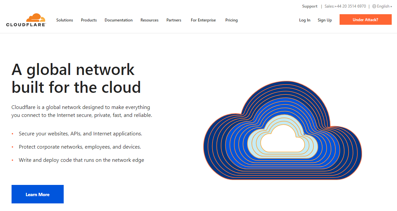This screenshot has height=211, width=397.
Task: Click the 'Cloudflare is a global network' paragraph
Action: (x=82, y=111)
